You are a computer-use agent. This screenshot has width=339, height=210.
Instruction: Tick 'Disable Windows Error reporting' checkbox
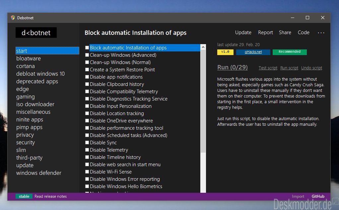[87, 179]
